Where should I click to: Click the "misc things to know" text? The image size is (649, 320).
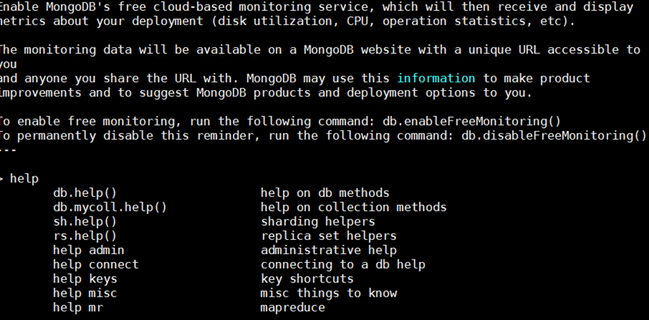[x=328, y=293]
